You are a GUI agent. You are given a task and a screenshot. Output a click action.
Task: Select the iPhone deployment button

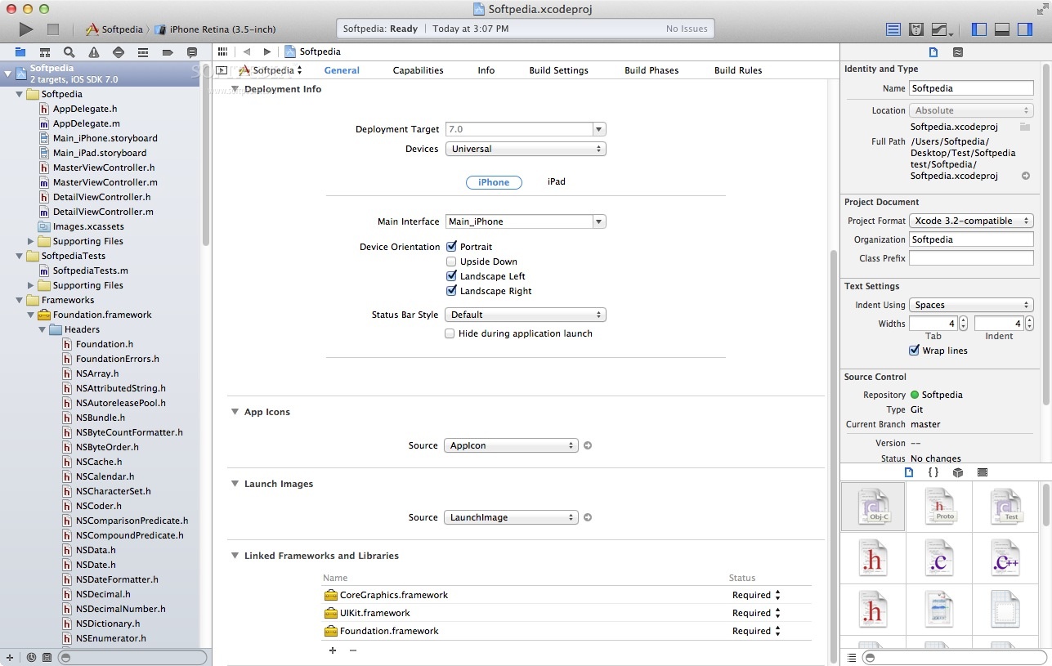[494, 182]
